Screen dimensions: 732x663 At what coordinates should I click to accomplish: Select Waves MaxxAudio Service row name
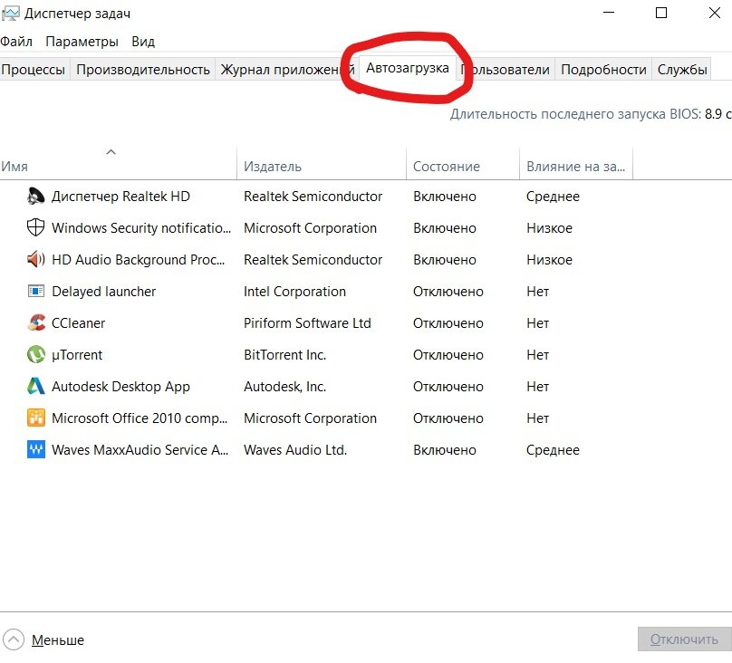click(140, 450)
